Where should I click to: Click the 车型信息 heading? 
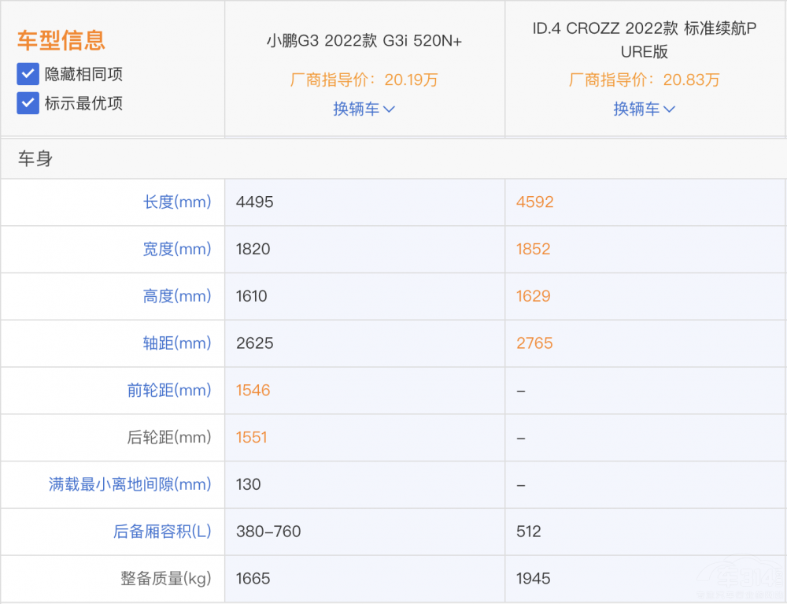(61, 40)
